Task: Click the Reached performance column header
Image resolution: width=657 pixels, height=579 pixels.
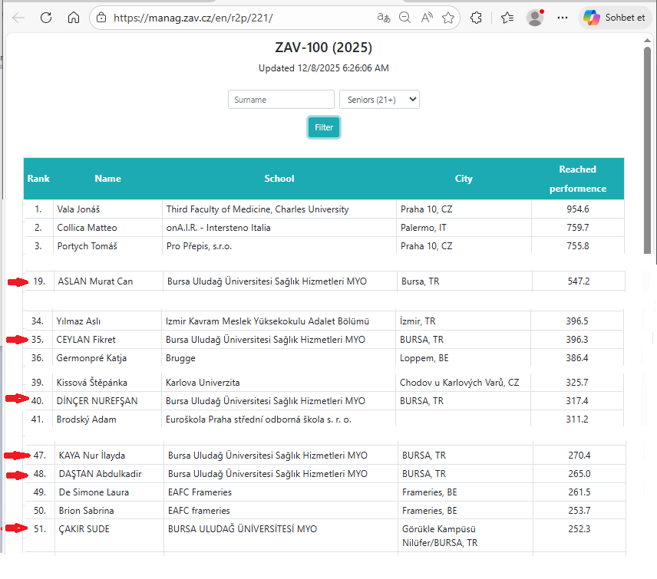Action: coord(577,179)
